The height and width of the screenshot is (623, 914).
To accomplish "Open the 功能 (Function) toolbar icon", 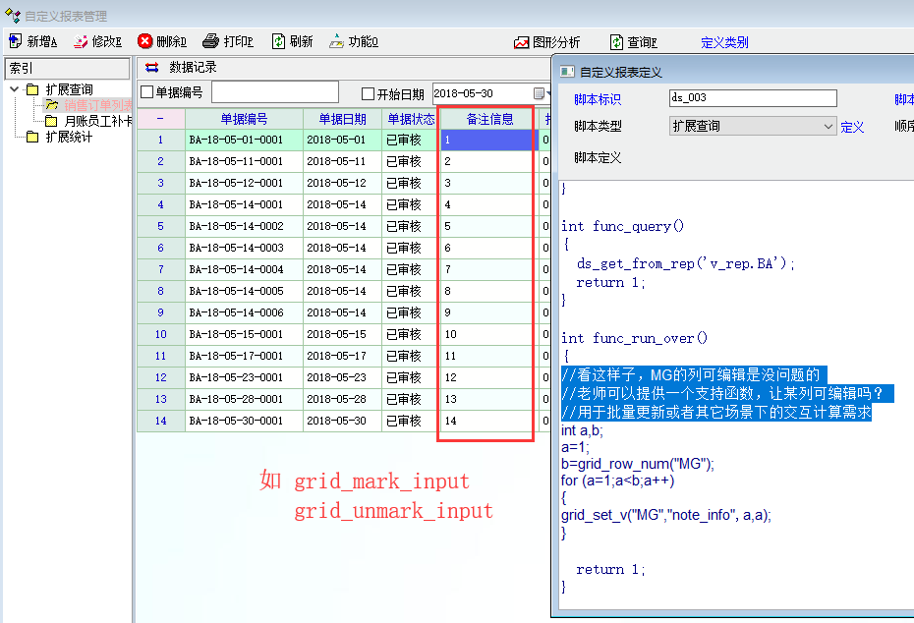I will 337,41.
